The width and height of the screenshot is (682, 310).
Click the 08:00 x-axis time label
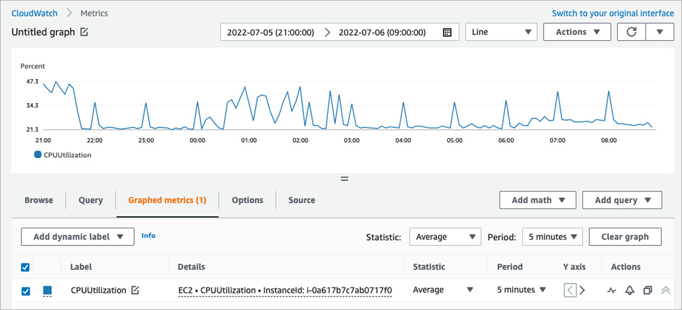click(x=609, y=140)
